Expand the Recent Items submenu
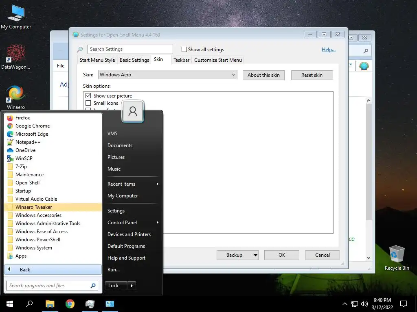The image size is (417, 312). (x=133, y=184)
